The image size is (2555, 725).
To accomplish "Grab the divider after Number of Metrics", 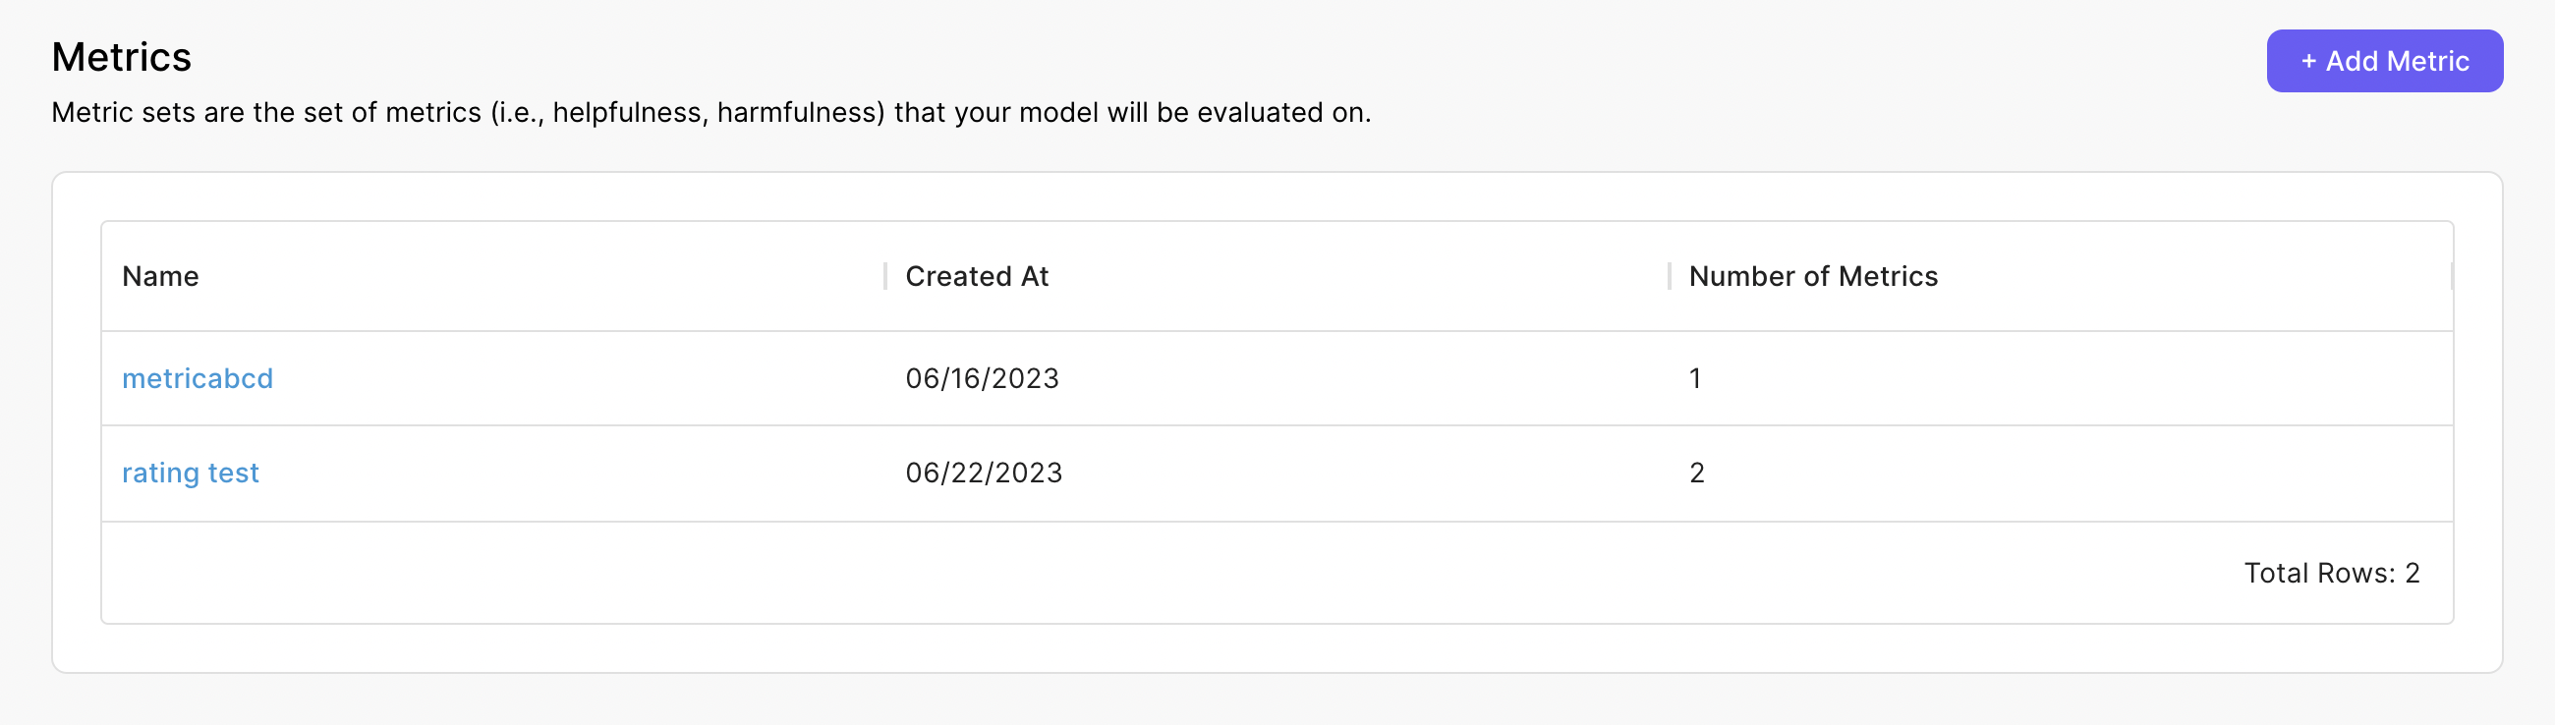I will tap(2451, 276).
